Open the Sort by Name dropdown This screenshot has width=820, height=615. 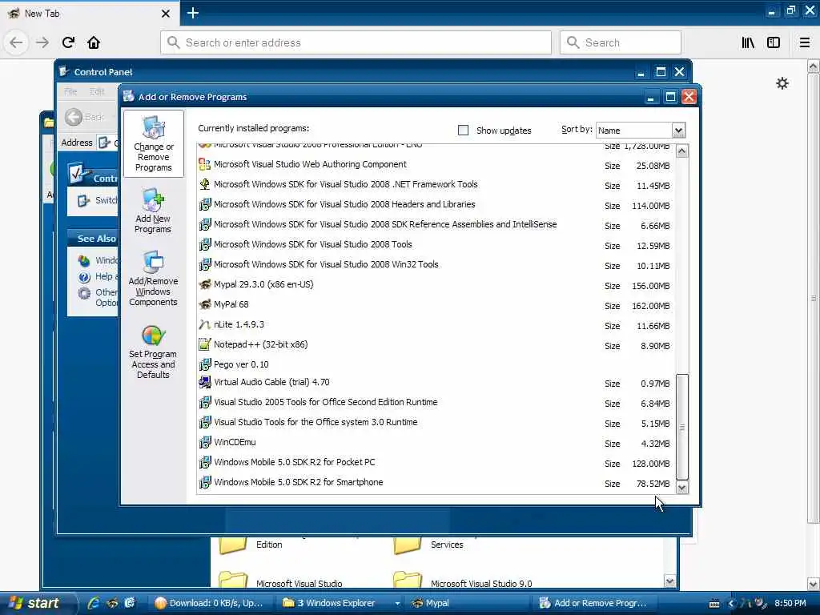[x=678, y=131]
